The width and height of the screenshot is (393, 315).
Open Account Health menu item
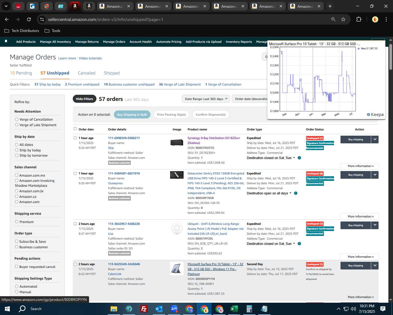pyautogui.click(x=141, y=42)
